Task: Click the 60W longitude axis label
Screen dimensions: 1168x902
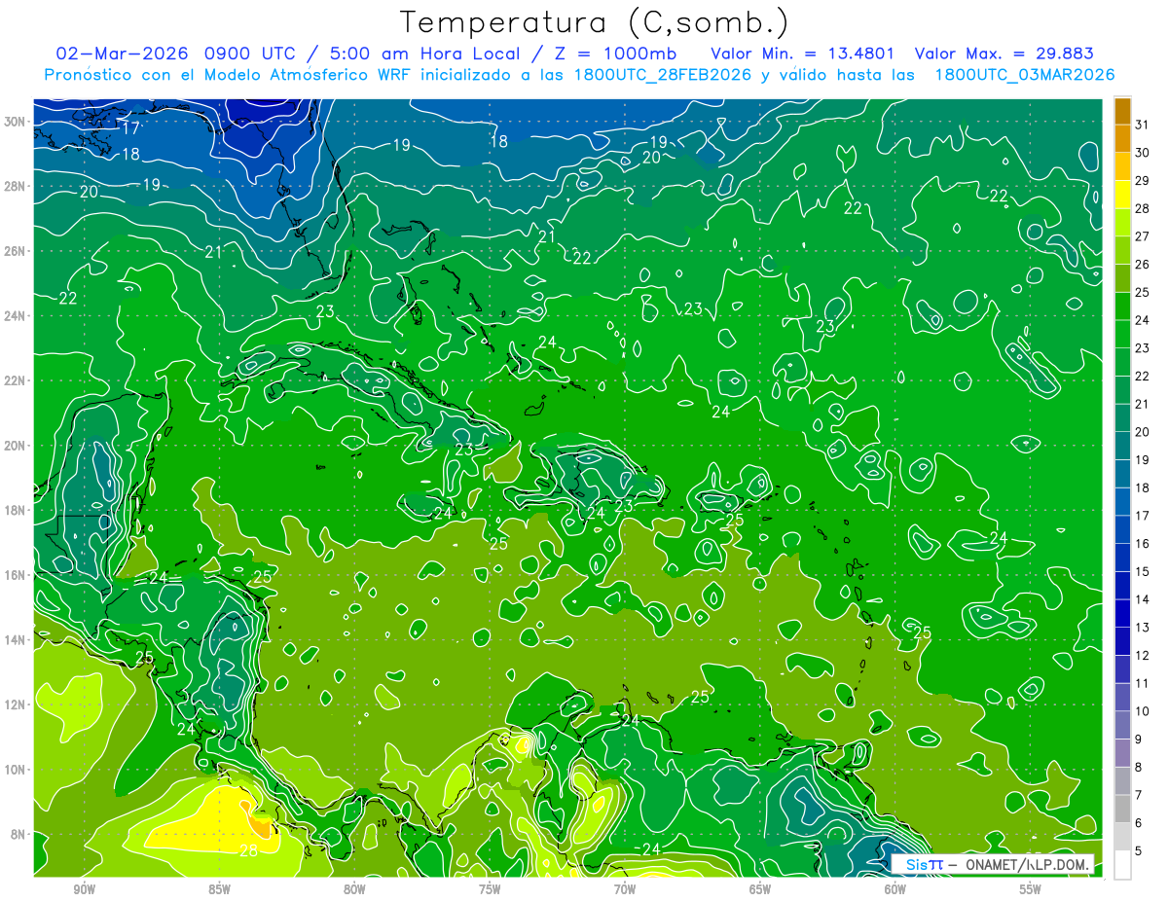Action: (x=894, y=889)
